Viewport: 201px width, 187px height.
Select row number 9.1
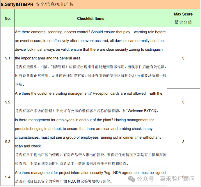pyautogui.click(x=8, y=58)
